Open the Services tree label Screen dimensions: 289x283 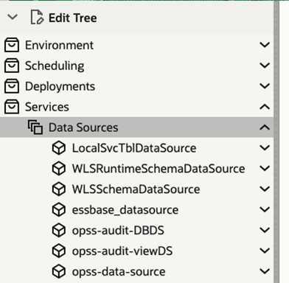[47, 107]
